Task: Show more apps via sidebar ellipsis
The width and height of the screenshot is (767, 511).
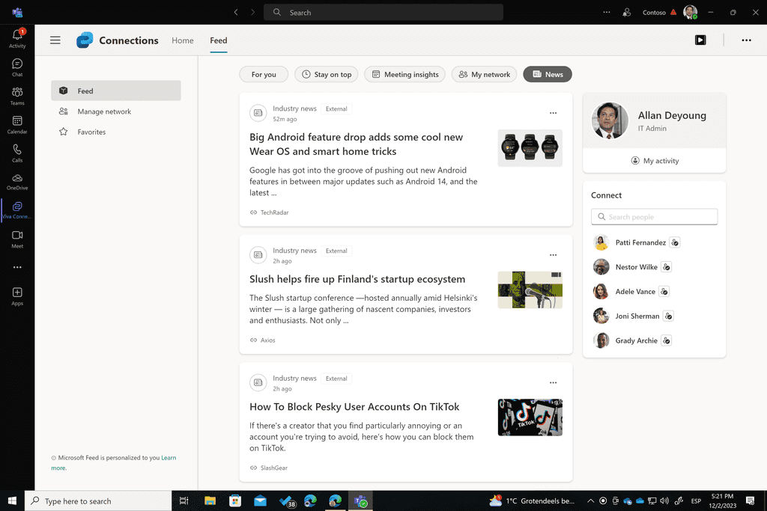Action: 17,267
